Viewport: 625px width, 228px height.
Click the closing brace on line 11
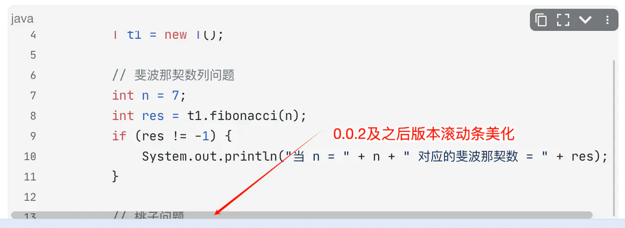click(115, 176)
